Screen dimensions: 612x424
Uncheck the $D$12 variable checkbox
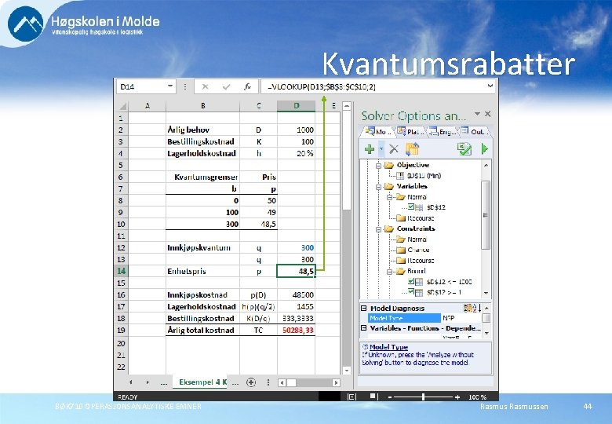(x=411, y=207)
